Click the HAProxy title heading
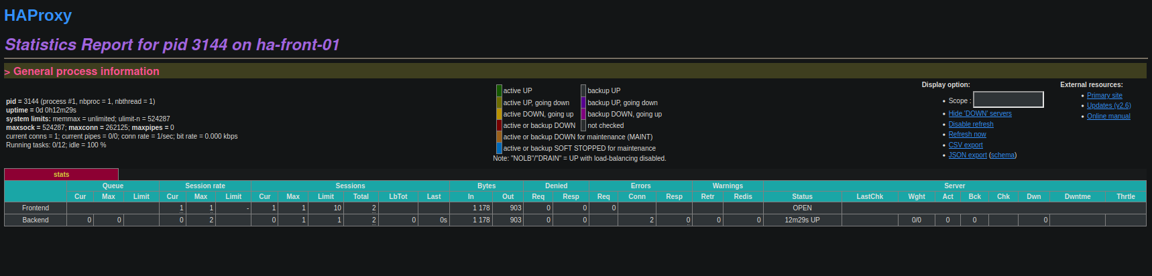 38,15
